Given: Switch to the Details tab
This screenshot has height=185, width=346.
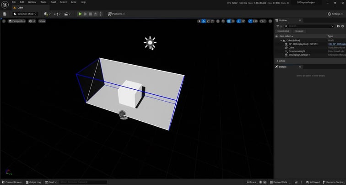Looking at the screenshot, I should [282, 67].
